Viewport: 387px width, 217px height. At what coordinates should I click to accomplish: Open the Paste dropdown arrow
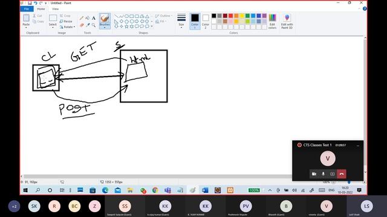[x=26, y=27]
